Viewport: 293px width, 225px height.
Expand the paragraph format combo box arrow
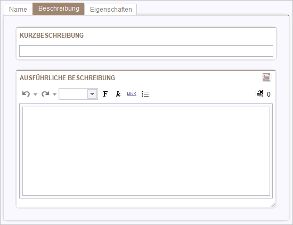click(92, 94)
